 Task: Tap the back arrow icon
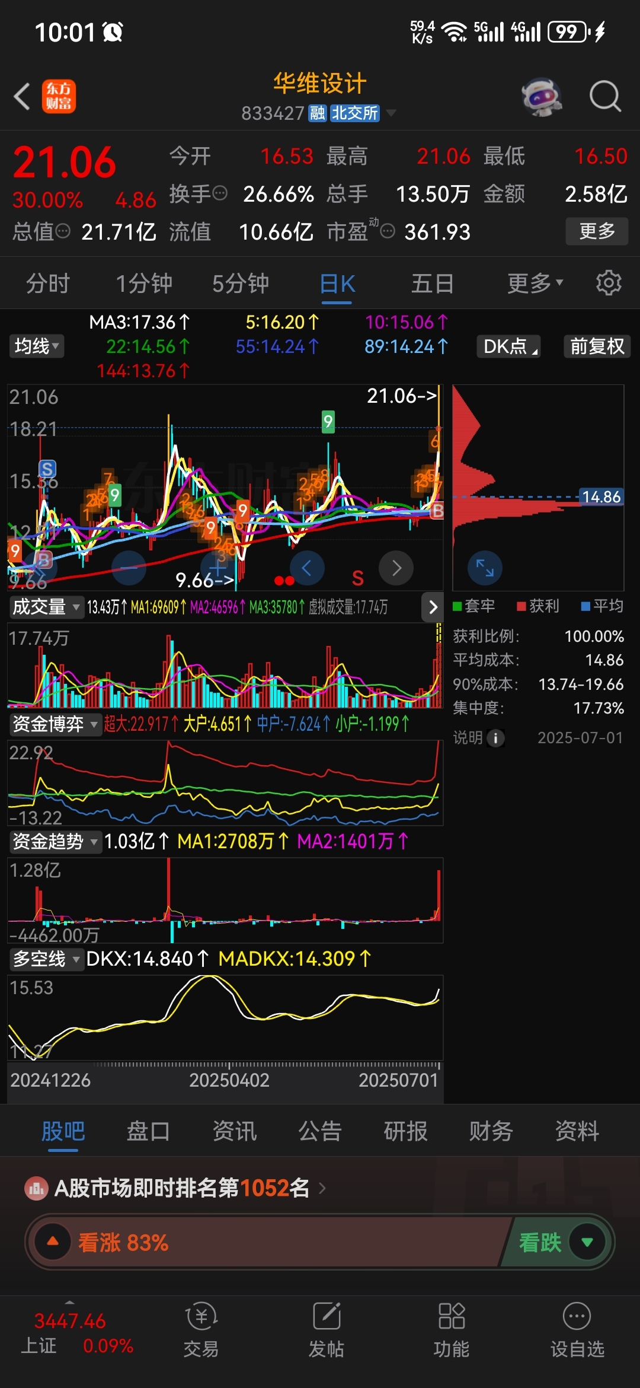[x=22, y=97]
